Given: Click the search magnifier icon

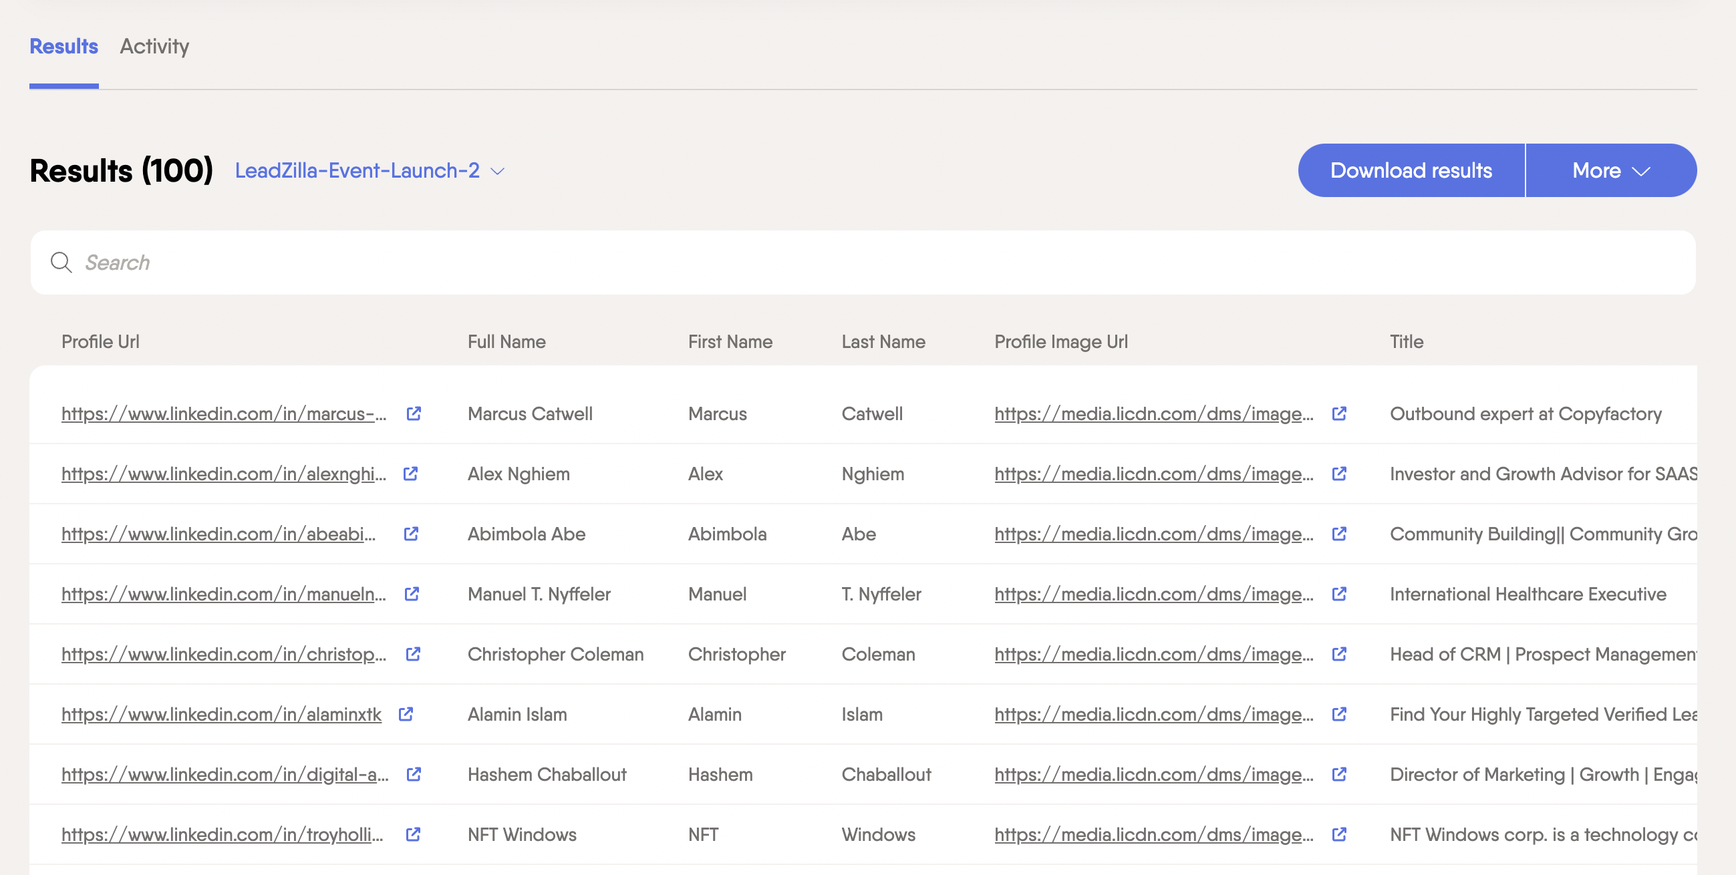Looking at the screenshot, I should [x=61, y=262].
